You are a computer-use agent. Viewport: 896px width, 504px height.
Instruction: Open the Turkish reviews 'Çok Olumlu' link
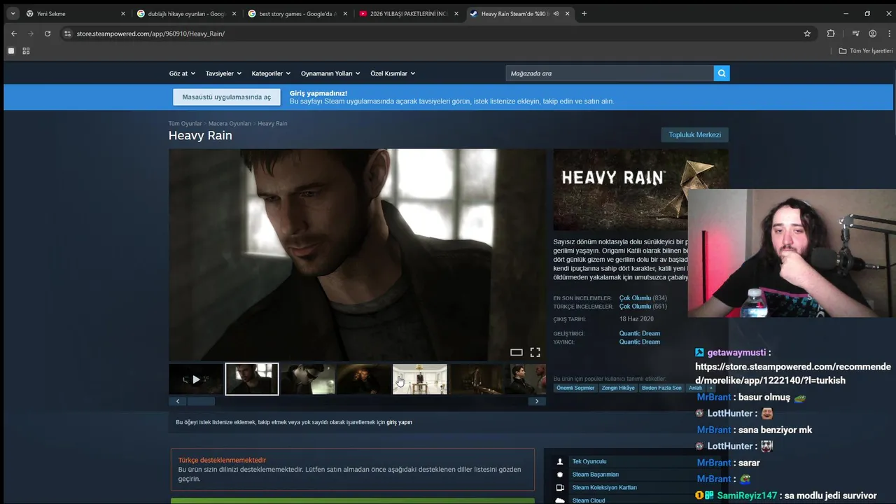(635, 307)
